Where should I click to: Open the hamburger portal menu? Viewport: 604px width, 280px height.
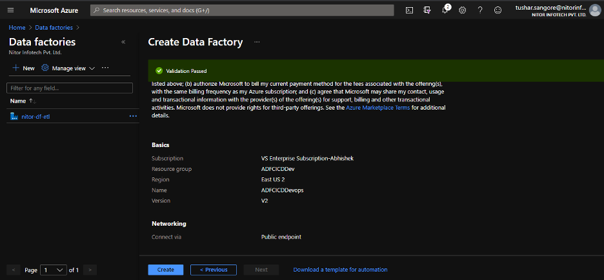(10, 10)
